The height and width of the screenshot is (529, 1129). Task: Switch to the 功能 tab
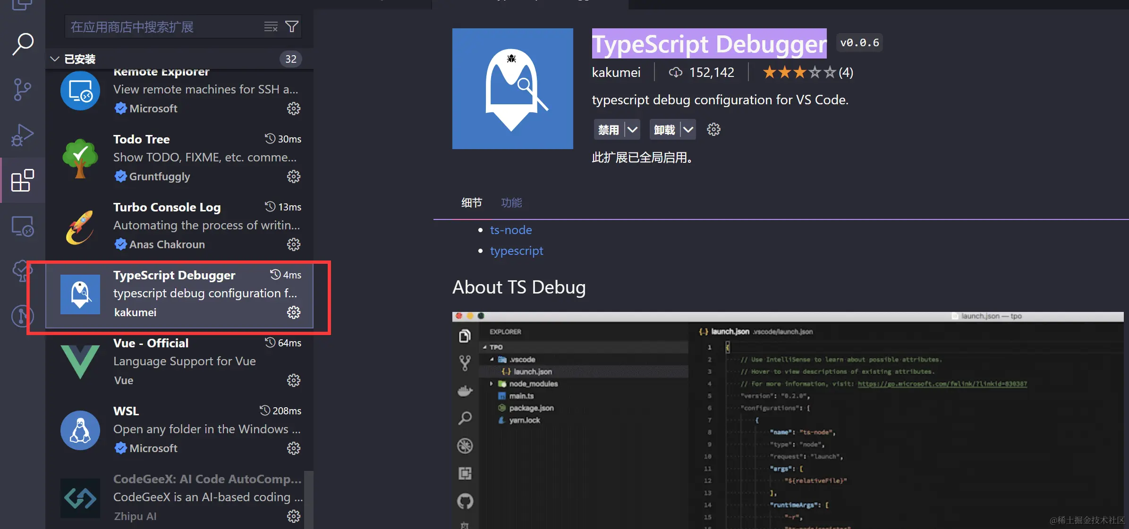click(511, 203)
